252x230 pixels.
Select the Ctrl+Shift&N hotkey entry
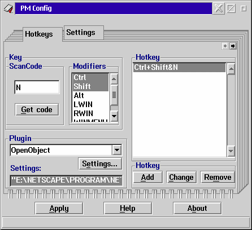[179, 68]
